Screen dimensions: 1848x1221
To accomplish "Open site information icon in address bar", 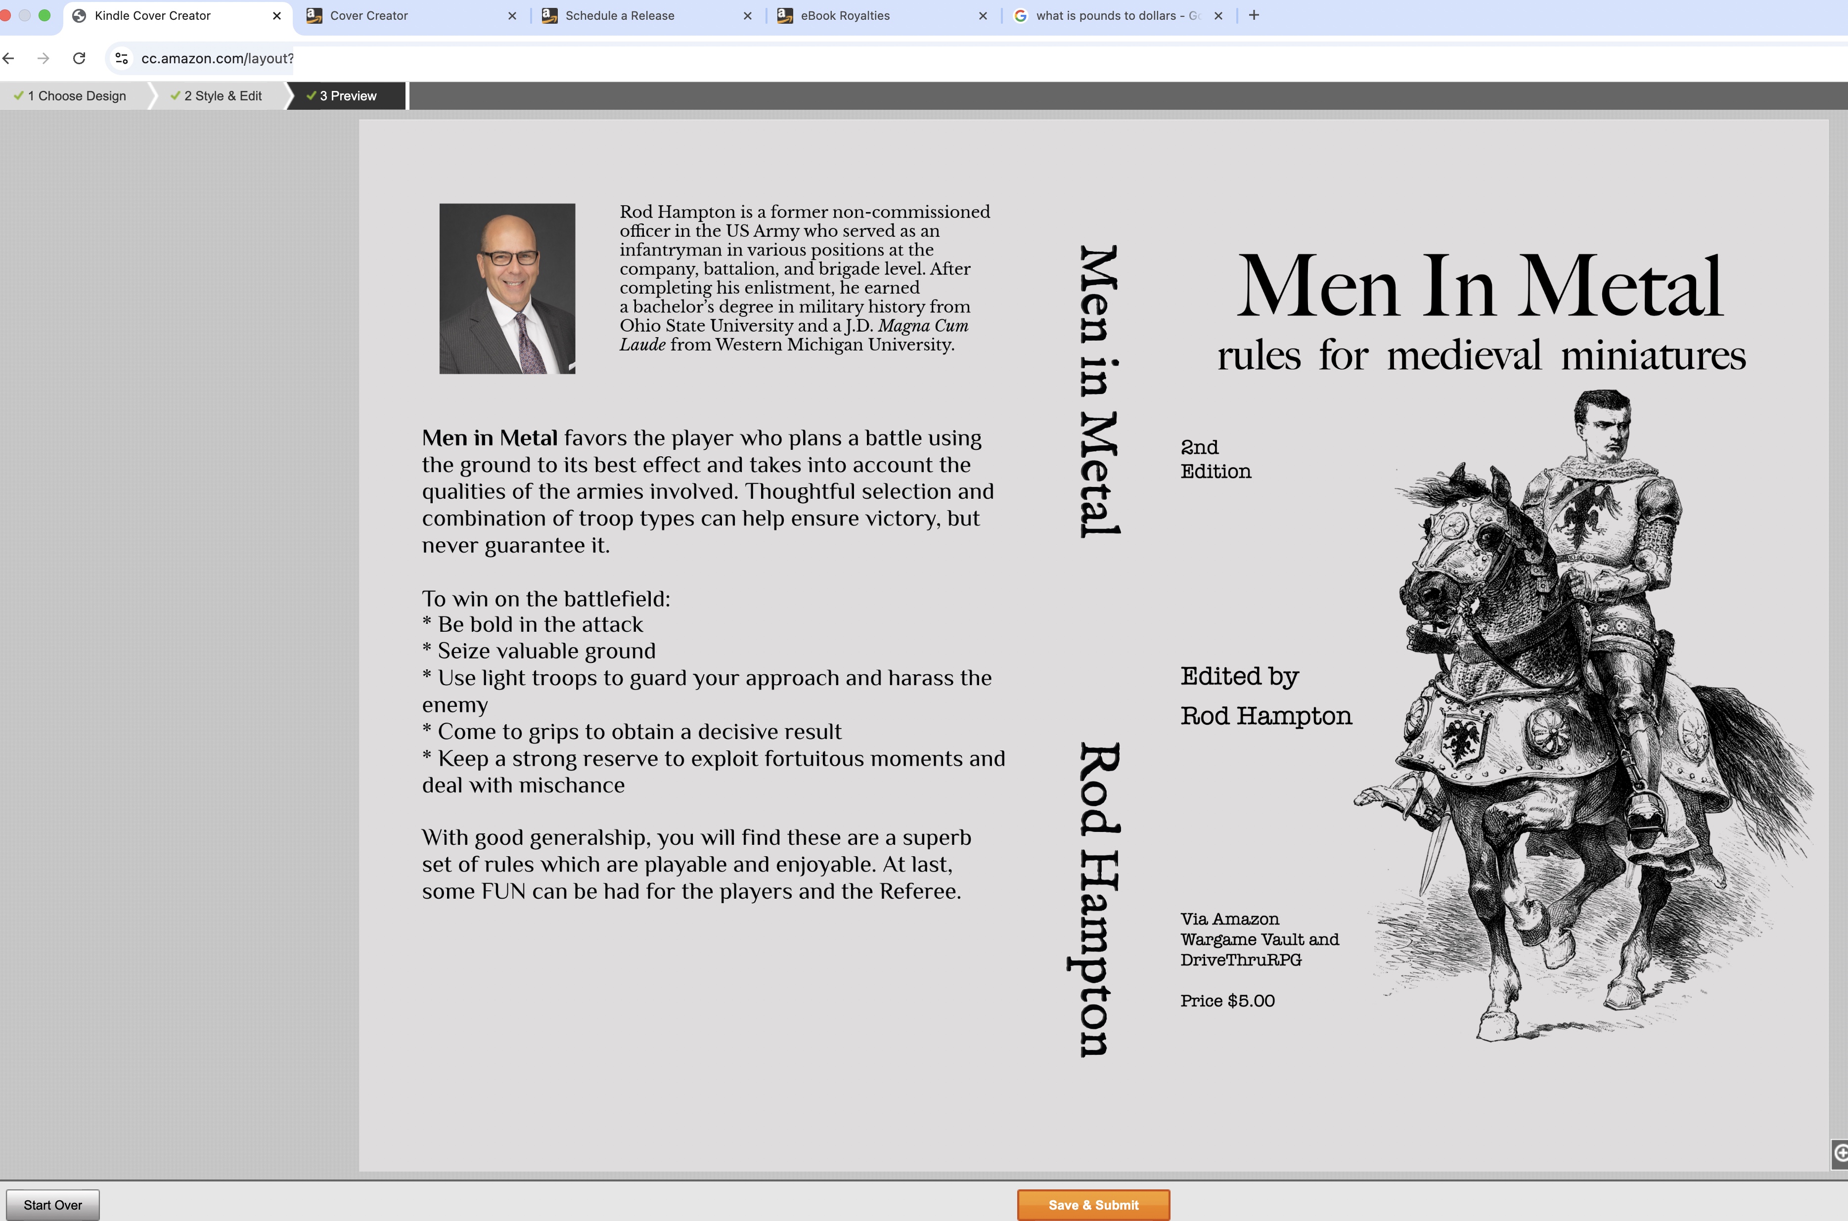I will tap(122, 58).
